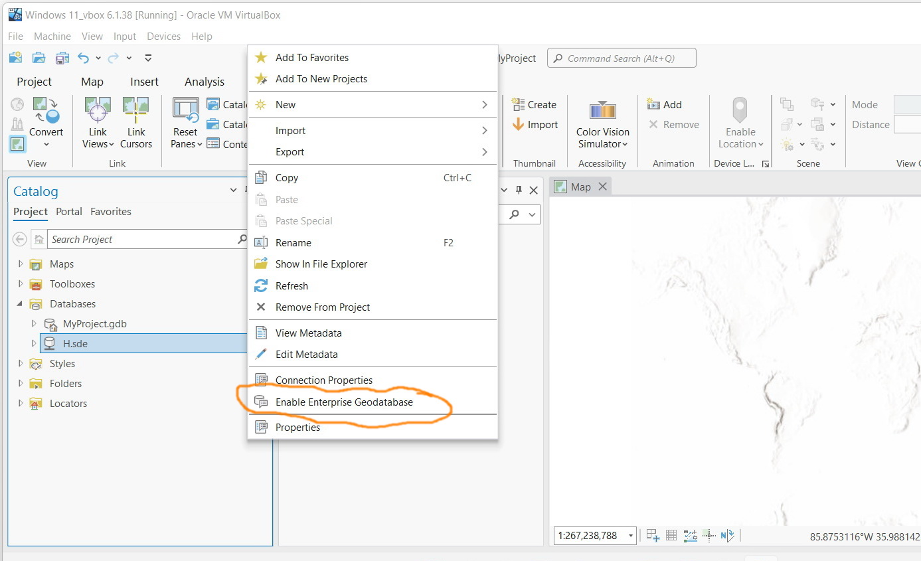Choose Copy from the context menu
This screenshot has width=921, height=561.
[x=373, y=178]
